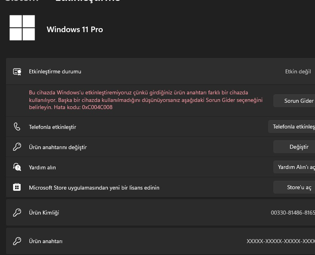Click the Etkinleştirme page heading
Image resolution: width=315 pixels, height=255 pixels.
click(88, 1)
